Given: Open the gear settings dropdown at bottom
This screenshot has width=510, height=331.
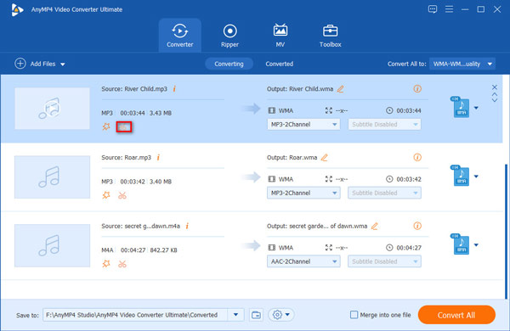Looking at the screenshot, I should point(281,315).
